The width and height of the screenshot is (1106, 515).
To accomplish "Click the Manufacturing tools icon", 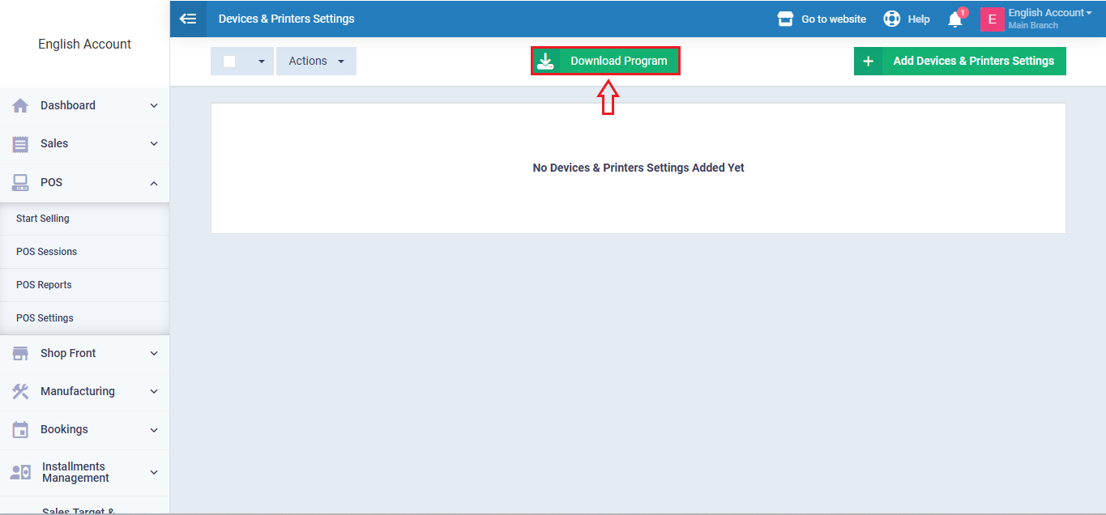I will 20,391.
